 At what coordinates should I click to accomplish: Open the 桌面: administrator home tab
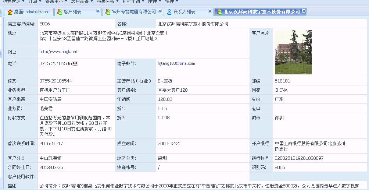(x=28, y=12)
